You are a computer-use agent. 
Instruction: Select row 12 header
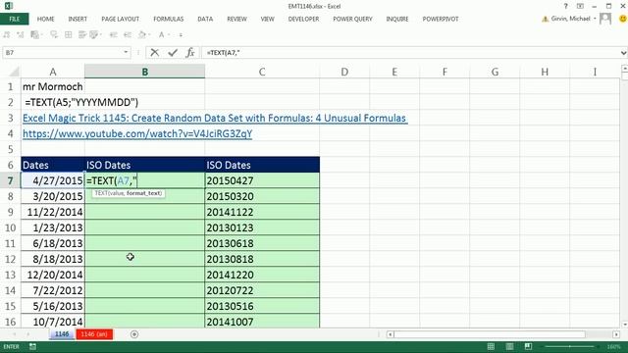[11, 259]
